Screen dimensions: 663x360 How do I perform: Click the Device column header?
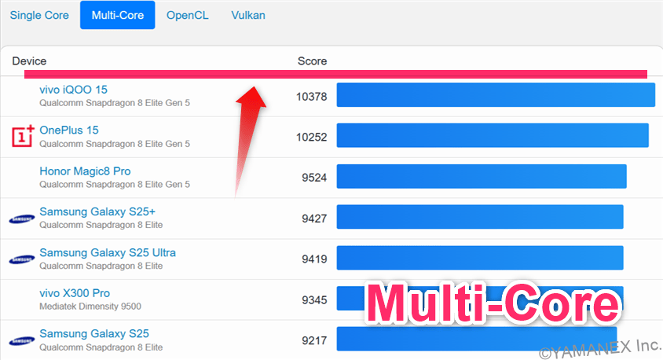tap(29, 61)
